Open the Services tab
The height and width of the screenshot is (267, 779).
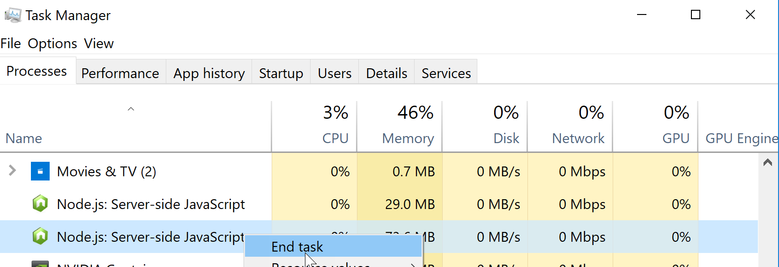pyautogui.click(x=446, y=73)
